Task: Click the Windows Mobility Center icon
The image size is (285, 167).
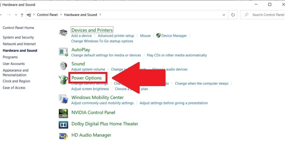Action: [x=63, y=99]
